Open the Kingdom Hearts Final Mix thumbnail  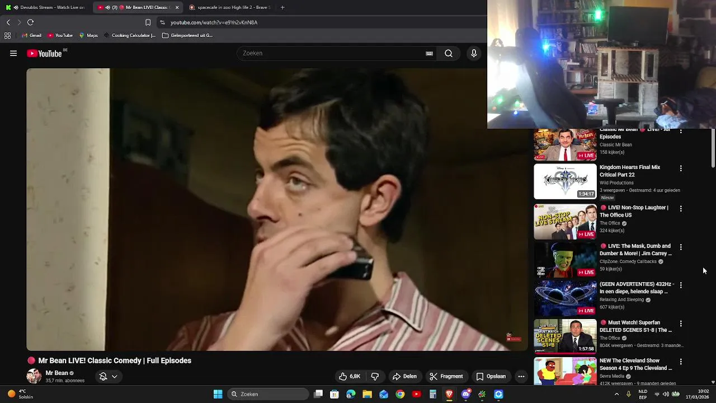(x=565, y=181)
